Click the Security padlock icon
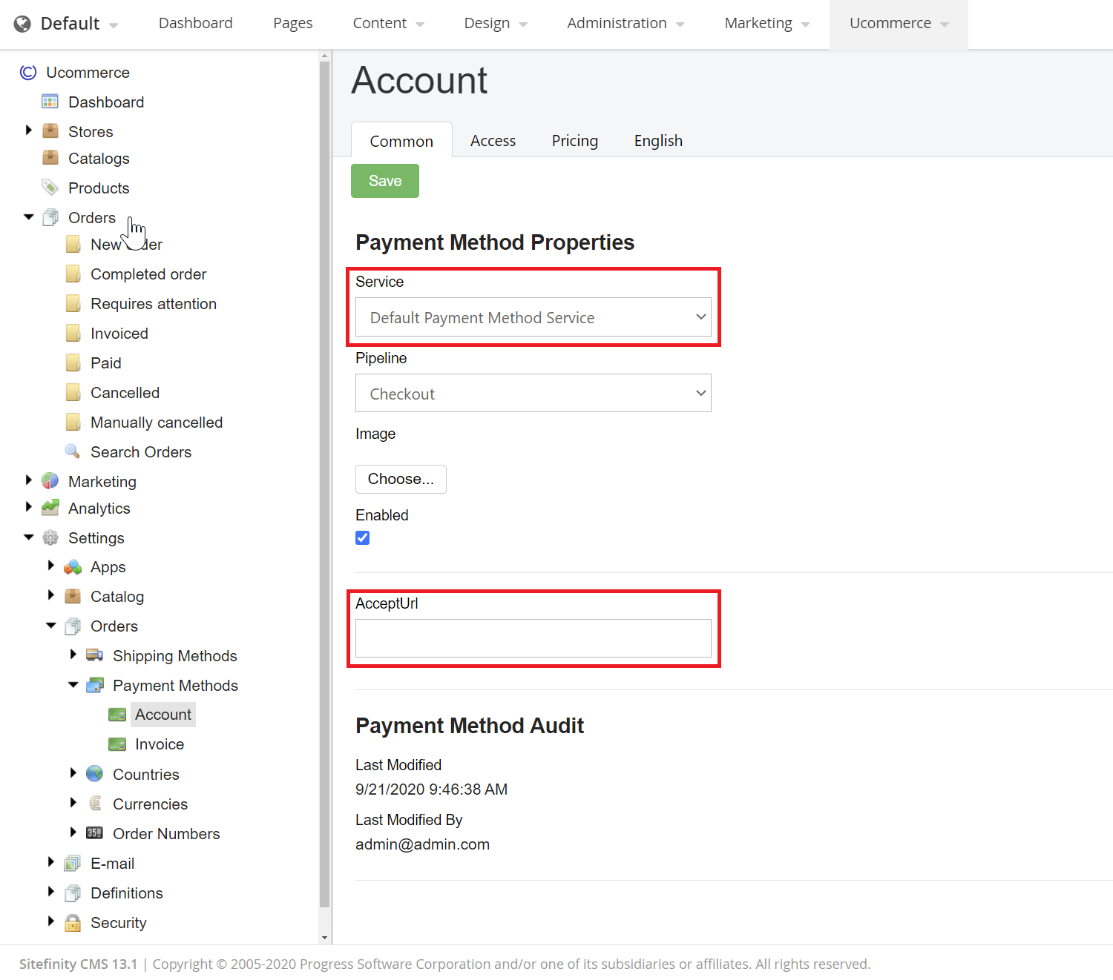 (72, 922)
